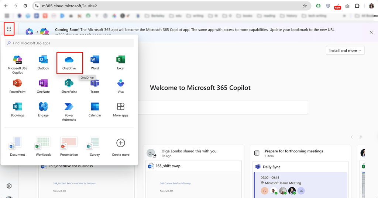Screen dimensions: 378x198
Task: Open the app launcher grid icon
Action: 9,29
